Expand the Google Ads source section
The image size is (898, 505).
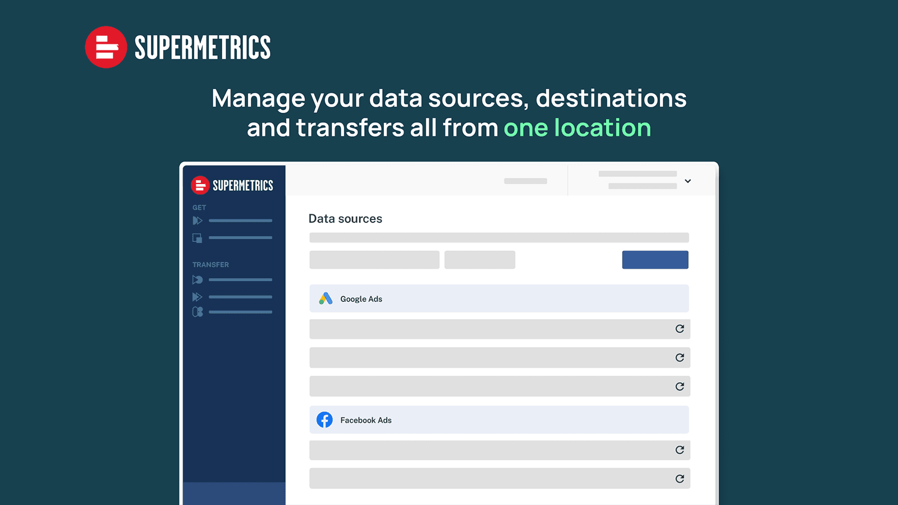coord(499,298)
